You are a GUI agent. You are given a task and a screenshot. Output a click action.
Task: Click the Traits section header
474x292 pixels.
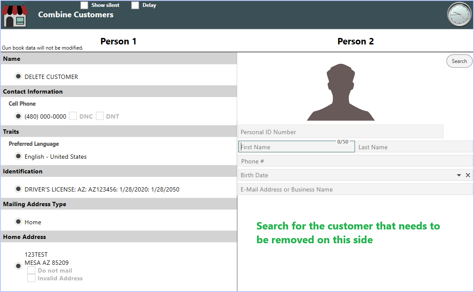[x=119, y=132]
